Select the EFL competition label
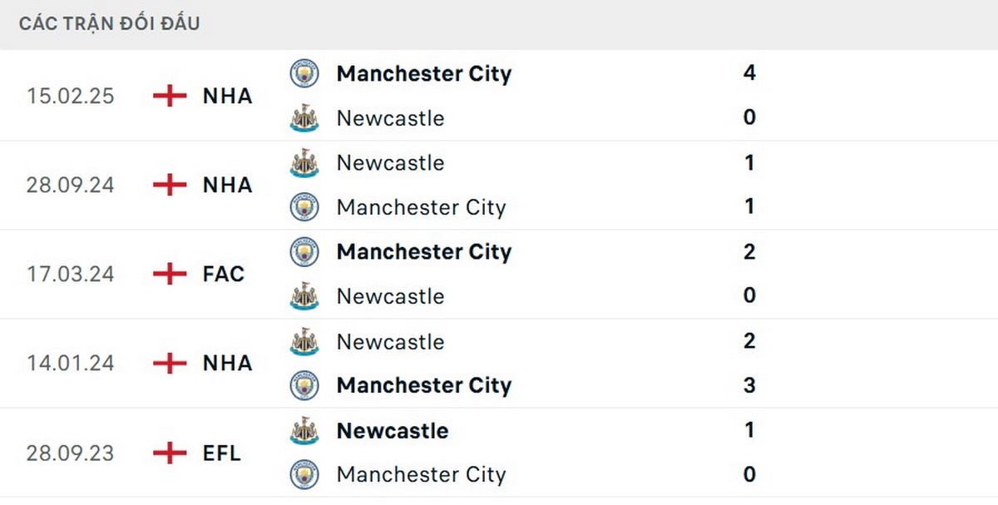Image resolution: width=998 pixels, height=505 pixels. (220, 453)
